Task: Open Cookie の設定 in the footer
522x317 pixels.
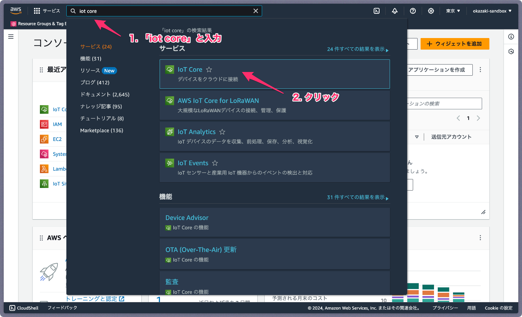Action: coord(499,308)
